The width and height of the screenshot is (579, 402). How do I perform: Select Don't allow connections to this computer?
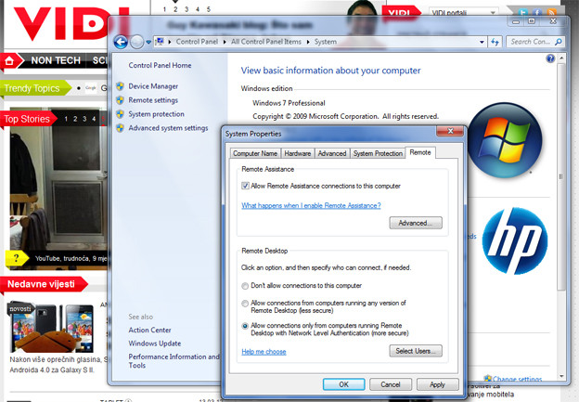245,285
